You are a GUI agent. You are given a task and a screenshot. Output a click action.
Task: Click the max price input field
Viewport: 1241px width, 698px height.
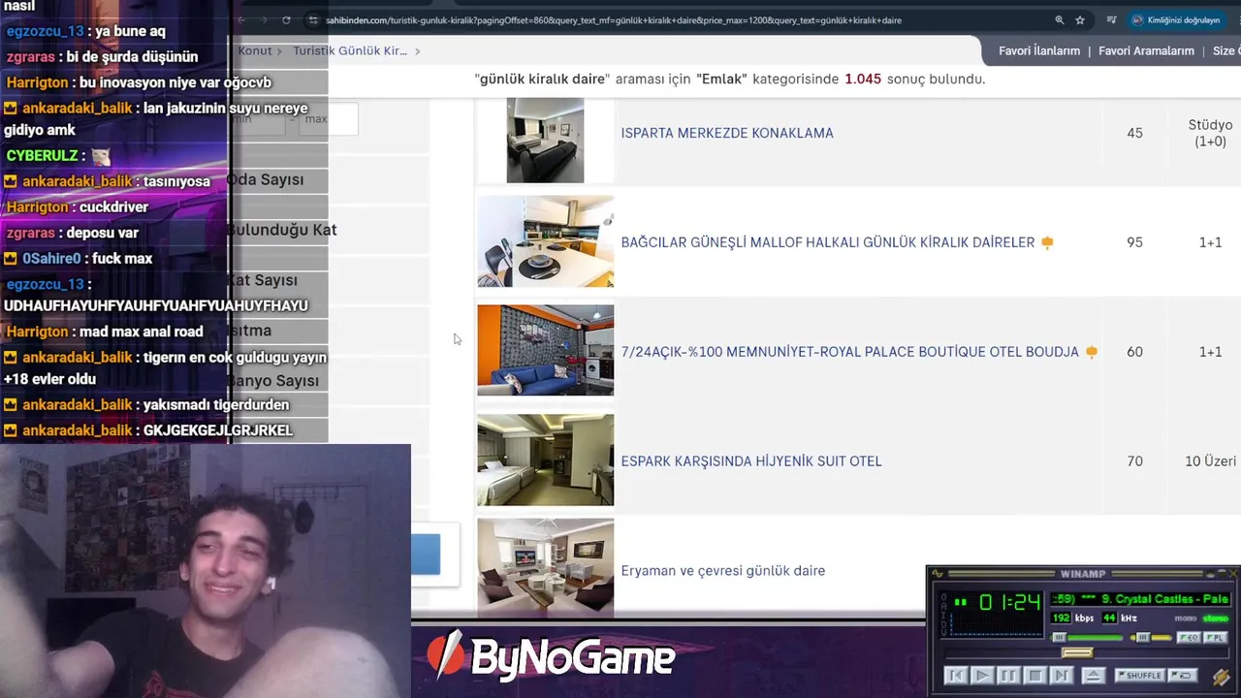pyautogui.click(x=328, y=119)
